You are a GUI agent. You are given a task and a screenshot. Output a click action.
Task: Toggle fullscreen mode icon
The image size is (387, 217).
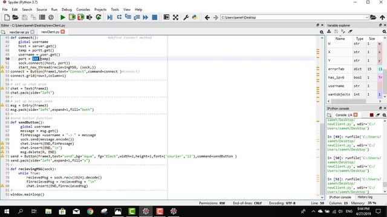pyautogui.click(x=175, y=17)
